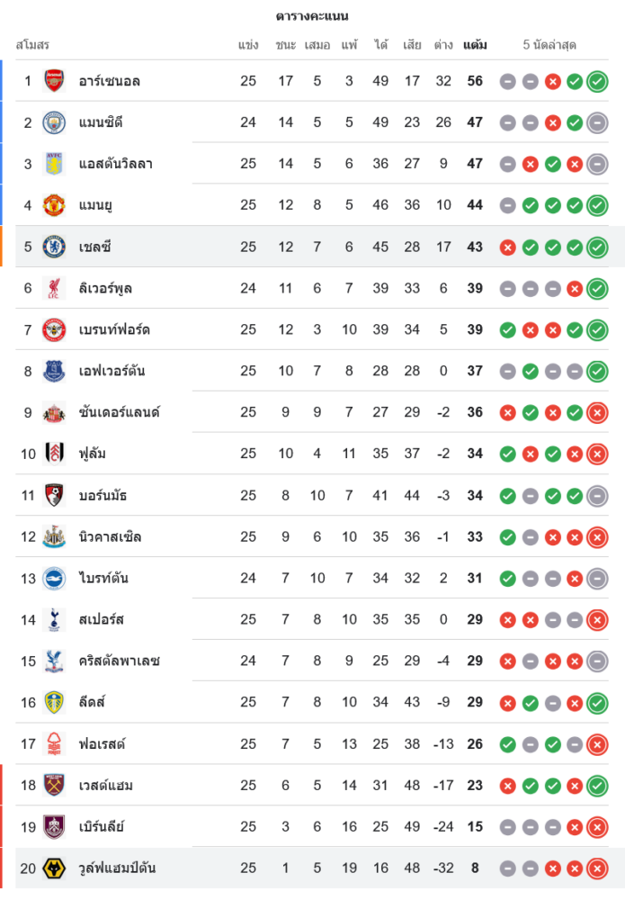Image resolution: width=625 pixels, height=900 pixels.
Task: Click Leeds' latest match win icon
Action: (596, 703)
